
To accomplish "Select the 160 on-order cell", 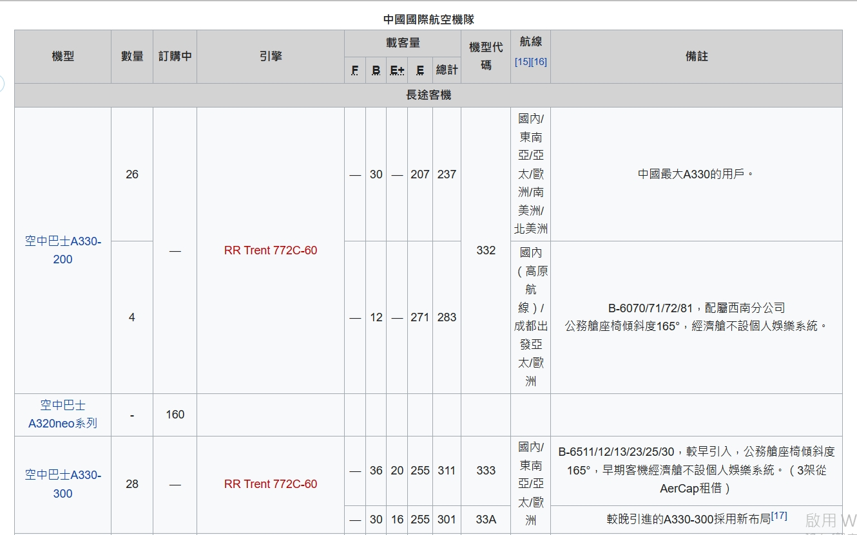I will [175, 415].
